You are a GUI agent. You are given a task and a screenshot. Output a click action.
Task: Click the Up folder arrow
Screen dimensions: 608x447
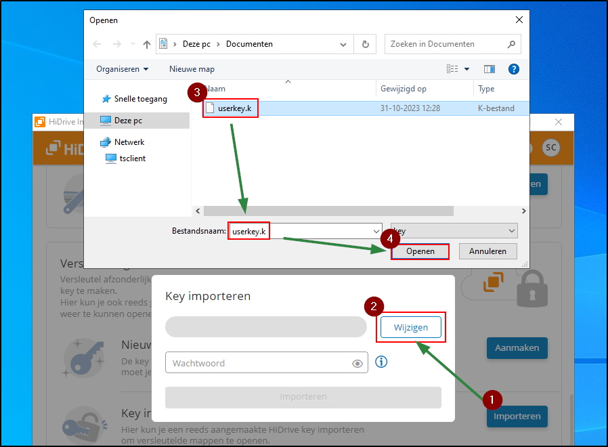coord(147,45)
